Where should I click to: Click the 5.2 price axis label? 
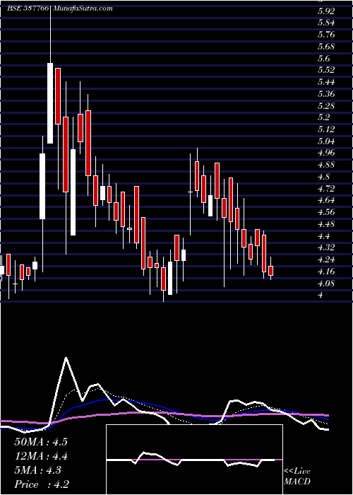323,117
